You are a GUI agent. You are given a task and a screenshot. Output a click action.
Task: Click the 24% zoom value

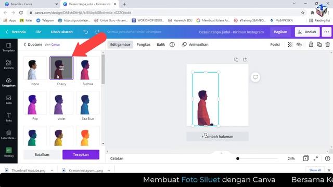point(291,158)
